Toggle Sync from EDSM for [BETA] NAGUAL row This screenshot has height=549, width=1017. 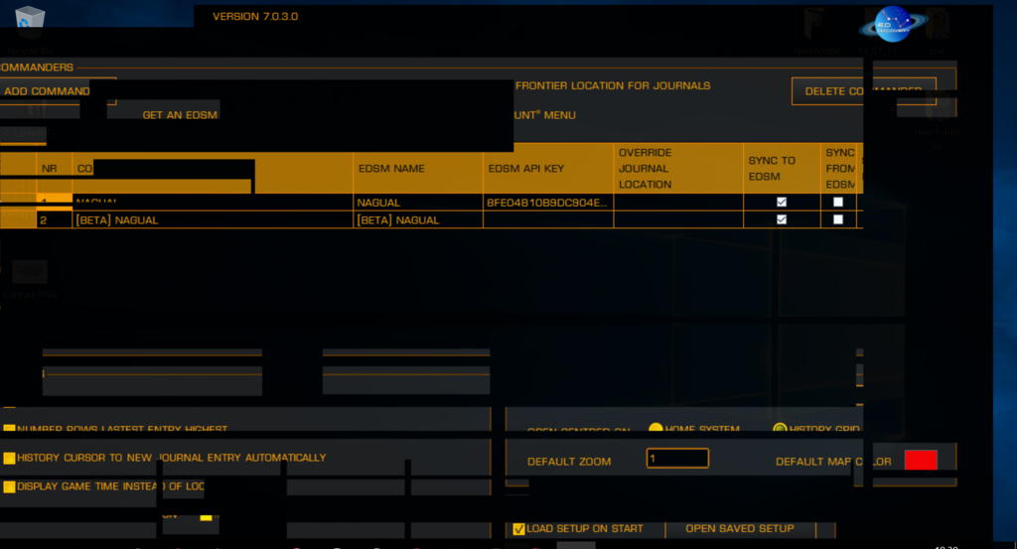tap(838, 219)
